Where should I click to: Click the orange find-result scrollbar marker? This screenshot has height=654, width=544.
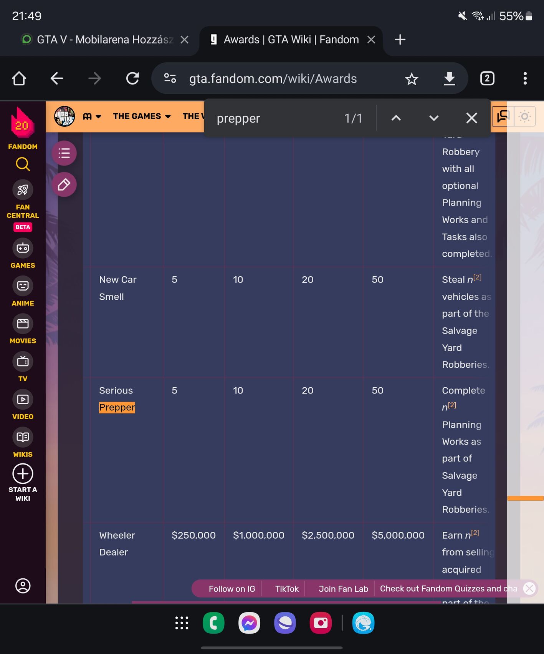[525, 498]
